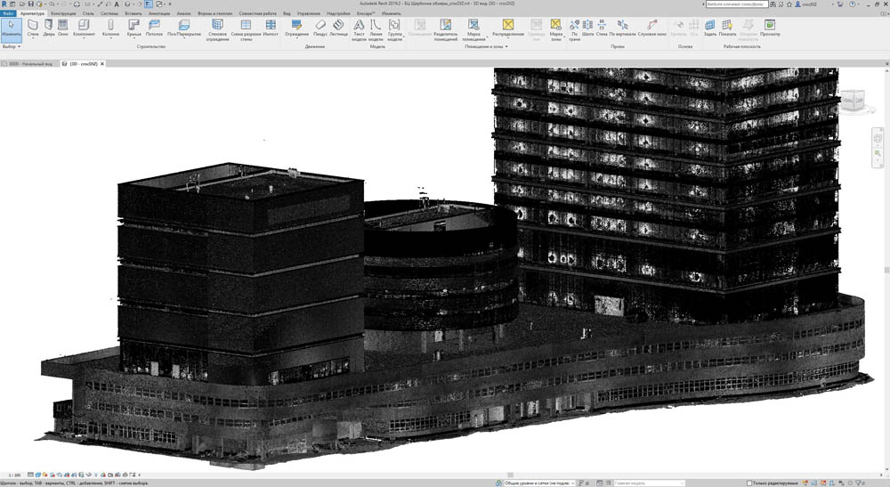Open the Просмотр viewer tool

click(x=770, y=28)
